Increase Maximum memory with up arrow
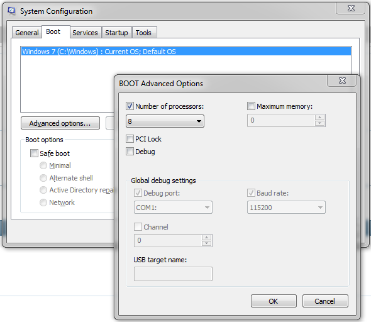The height and width of the screenshot is (322, 371). click(319, 118)
